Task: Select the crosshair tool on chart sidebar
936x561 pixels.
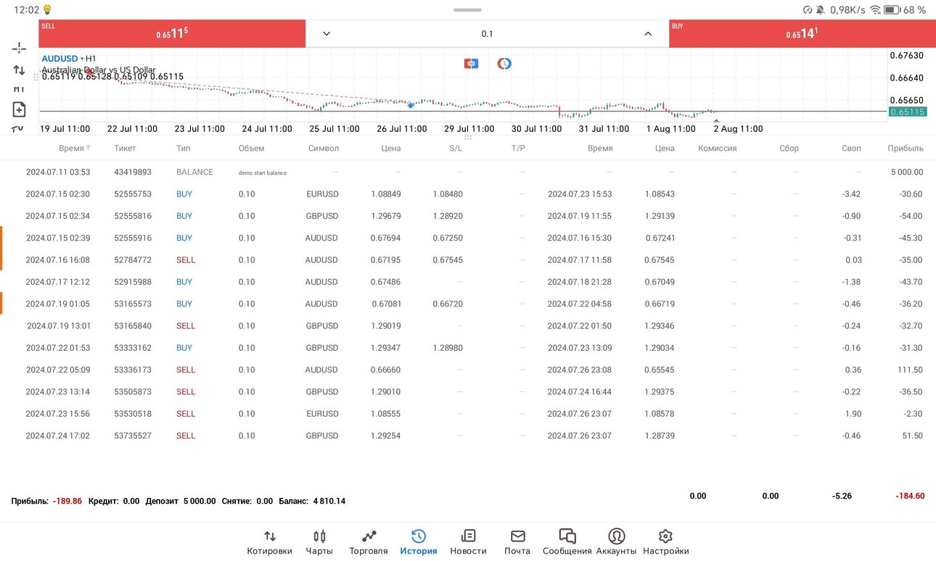Action: [x=19, y=49]
